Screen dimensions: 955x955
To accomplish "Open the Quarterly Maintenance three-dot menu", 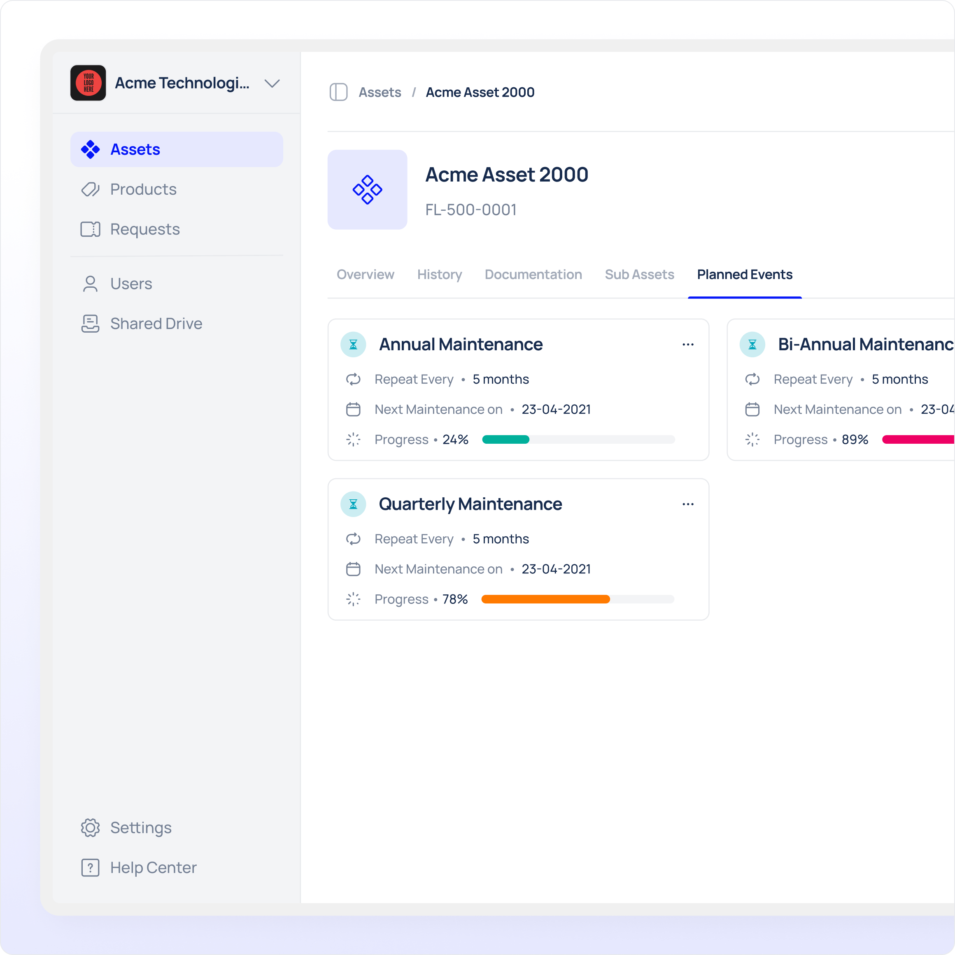I will click(687, 504).
